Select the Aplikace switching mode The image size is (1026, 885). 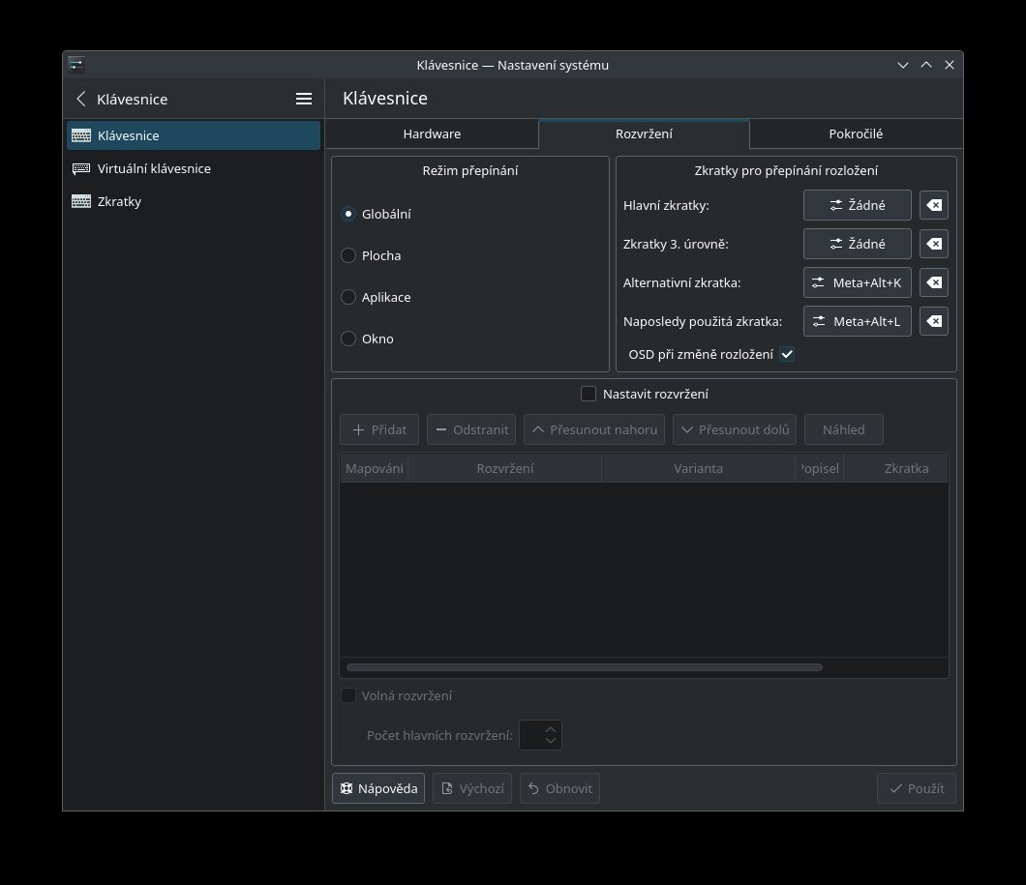click(348, 297)
